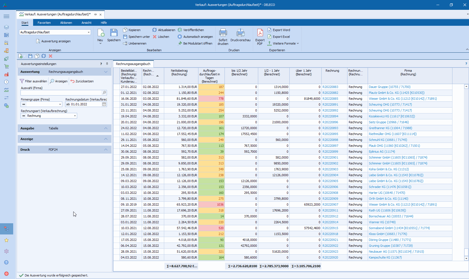The image size is (469, 279).
Task: Click the Auswahl (Firma) input field
Action: [x=61, y=92]
